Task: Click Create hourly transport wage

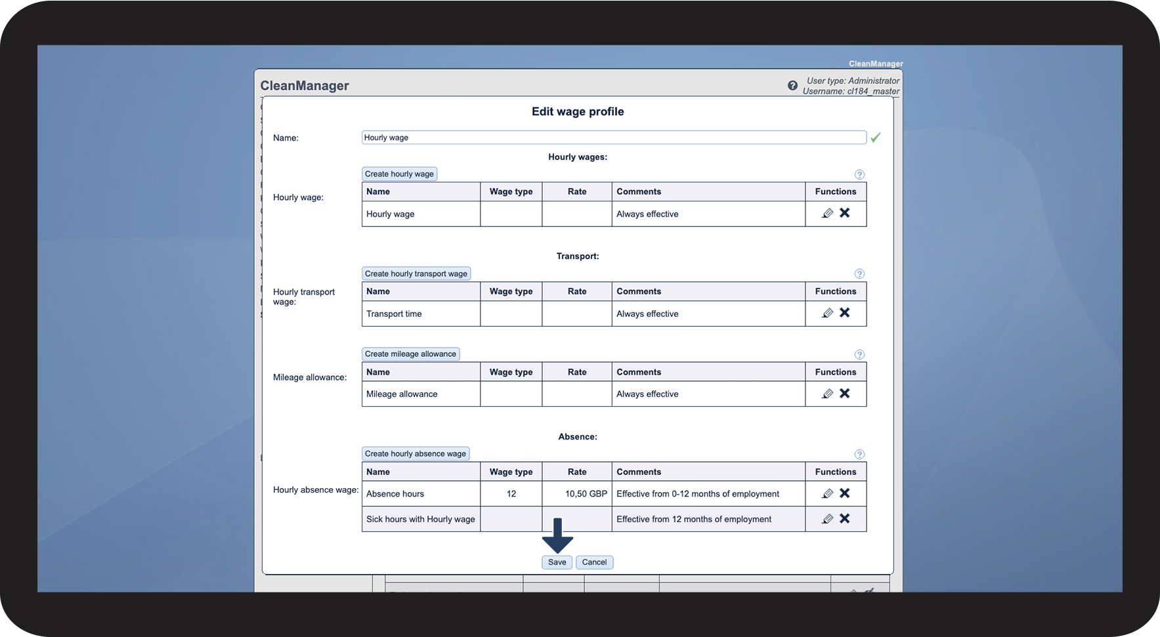Action: [416, 274]
